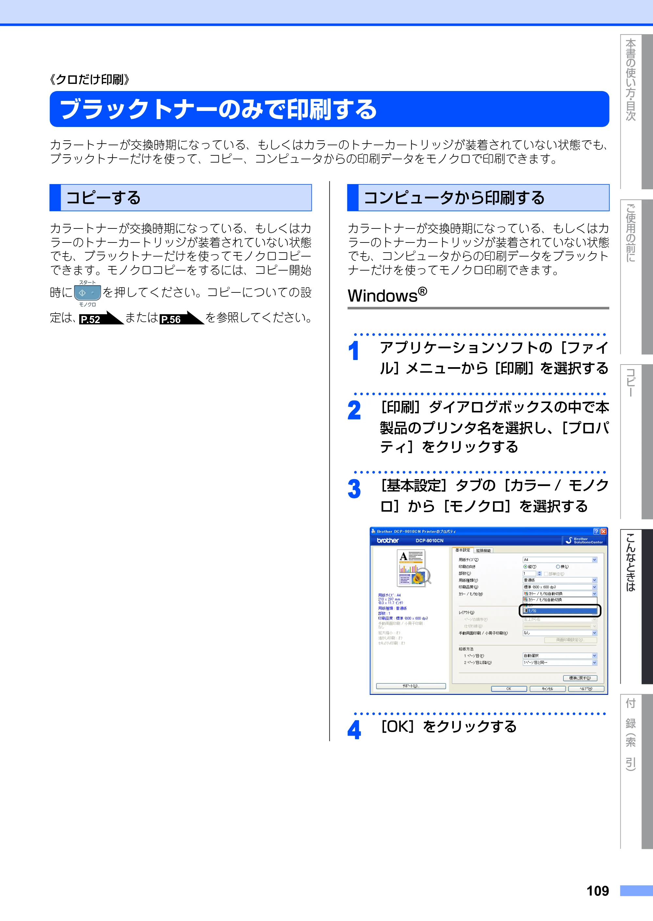Click the 標準に戻す button

580,678
